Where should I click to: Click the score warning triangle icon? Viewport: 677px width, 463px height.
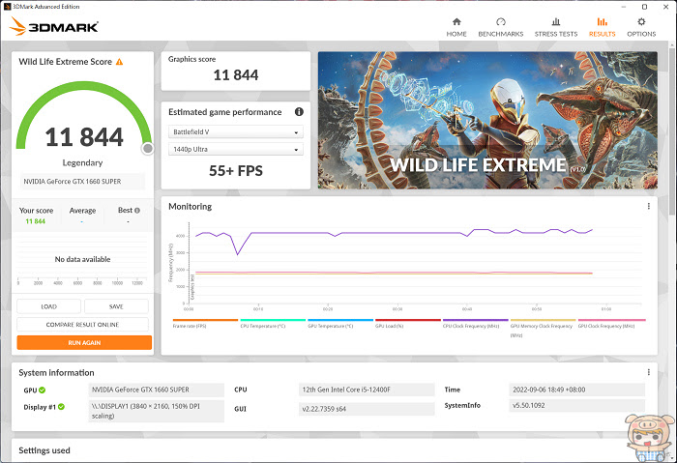click(x=120, y=62)
